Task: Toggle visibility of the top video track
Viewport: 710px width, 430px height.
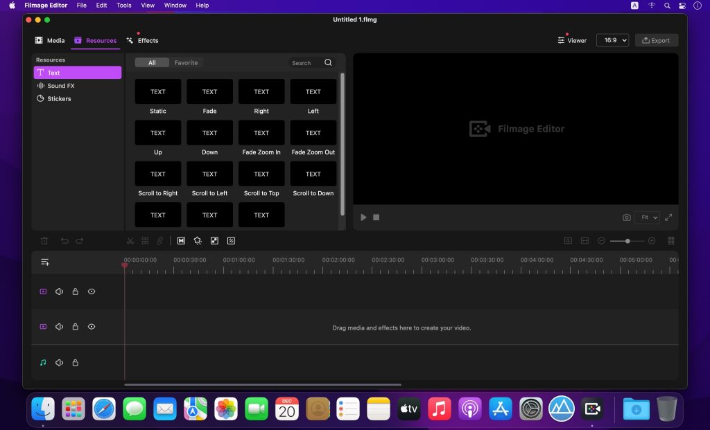Action: point(91,291)
